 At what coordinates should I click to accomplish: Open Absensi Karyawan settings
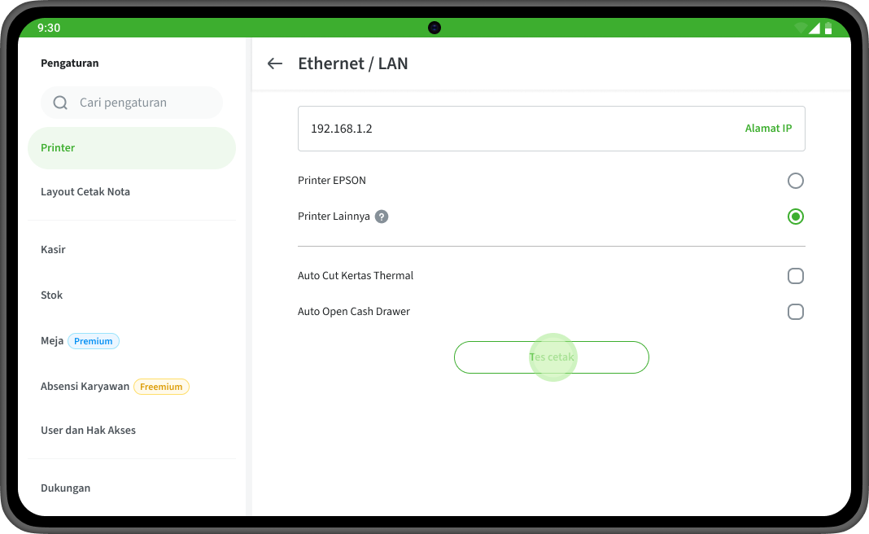click(x=85, y=387)
